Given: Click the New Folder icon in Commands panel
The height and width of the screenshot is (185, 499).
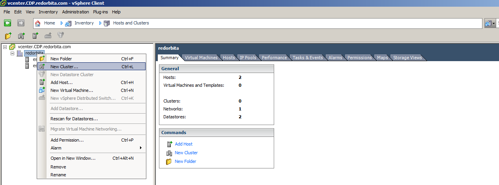Looking at the screenshot, I should pyautogui.click(x=169, y=162).
